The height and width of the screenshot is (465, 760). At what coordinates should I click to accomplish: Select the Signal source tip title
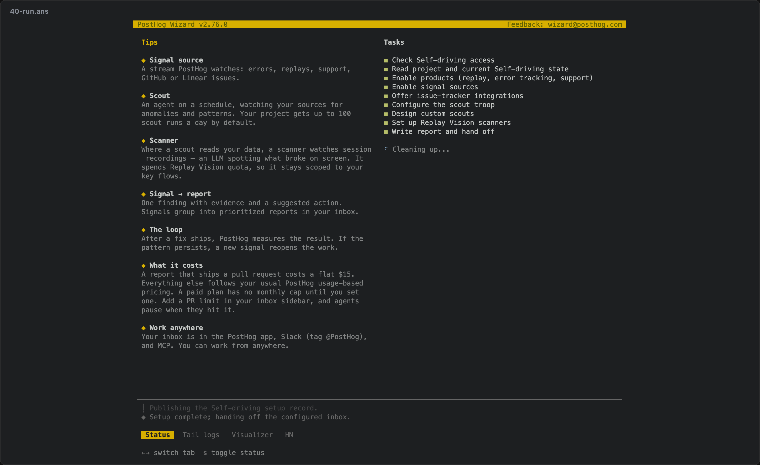pos(176,60)
